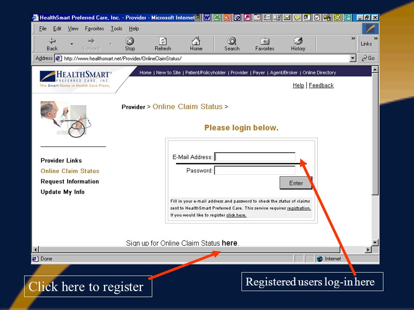Launch Publisher icon in Office shortcut bar

point(347,18)
